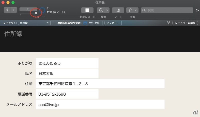
Task: Open the Find options dropdown arrow
Action: point(107,10)
